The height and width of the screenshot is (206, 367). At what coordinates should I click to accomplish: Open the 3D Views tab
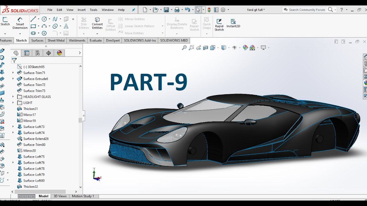tap(60, 196)
